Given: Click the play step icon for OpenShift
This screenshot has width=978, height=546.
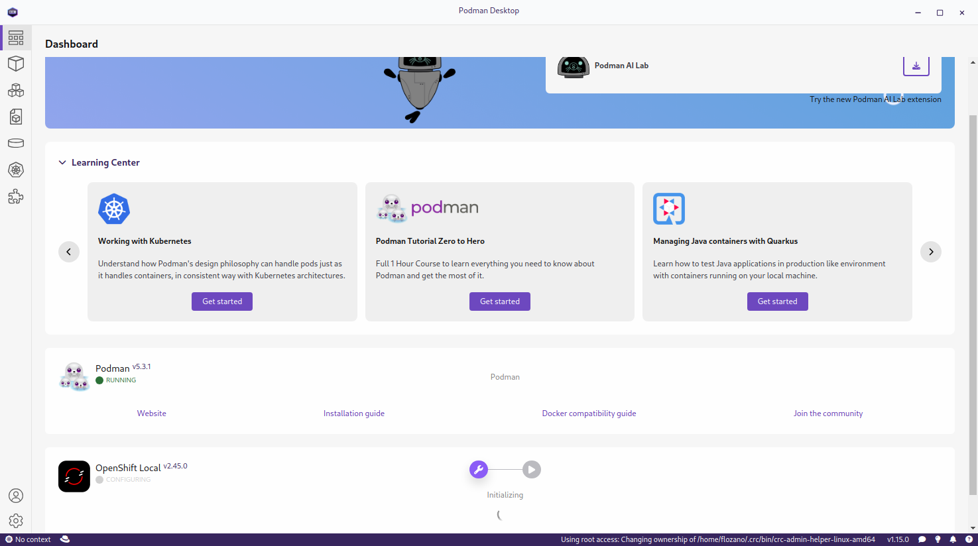Looking at the screenshot, I should 532,470.
